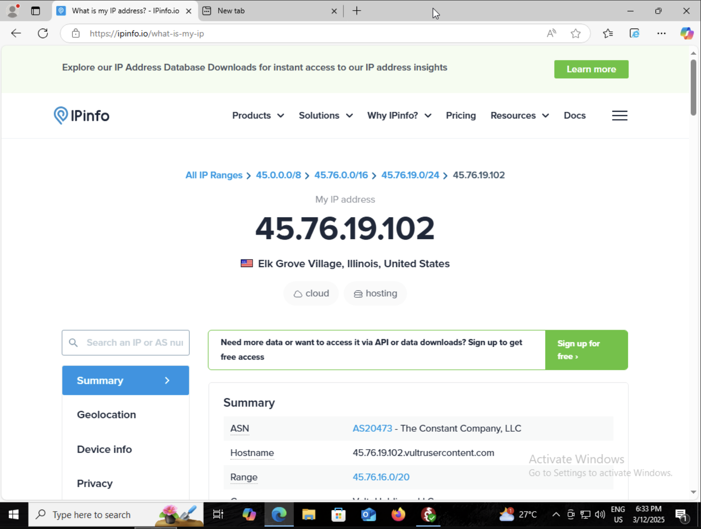Open the Privacy sidebar section

click(94, 484)
